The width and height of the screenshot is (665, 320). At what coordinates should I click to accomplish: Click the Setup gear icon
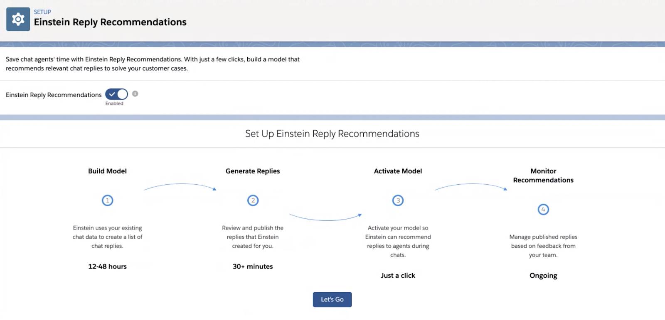point(18,19)
